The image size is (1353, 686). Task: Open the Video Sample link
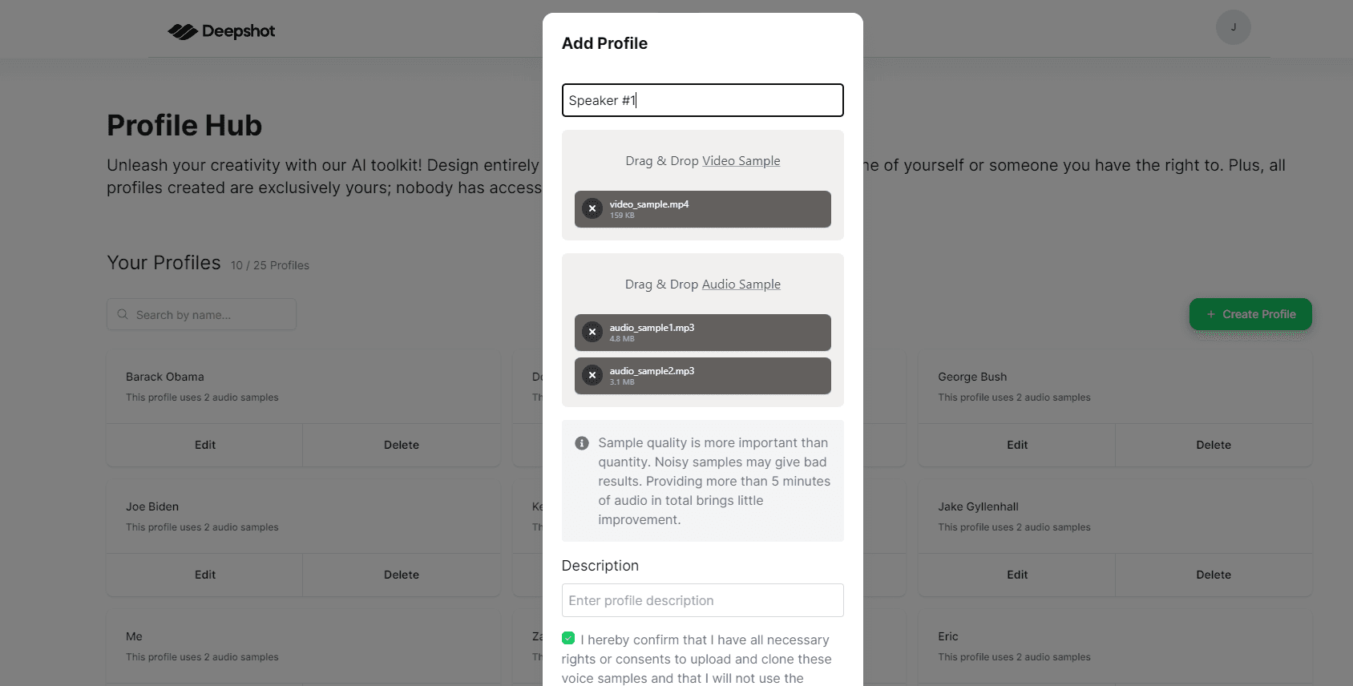pyautogui.click(x=741, y=160)
